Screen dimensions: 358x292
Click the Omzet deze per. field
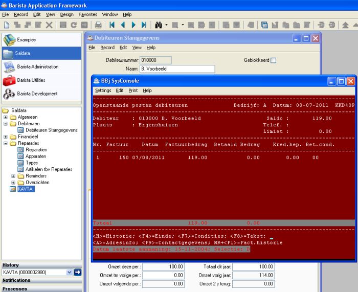point(163,267)
